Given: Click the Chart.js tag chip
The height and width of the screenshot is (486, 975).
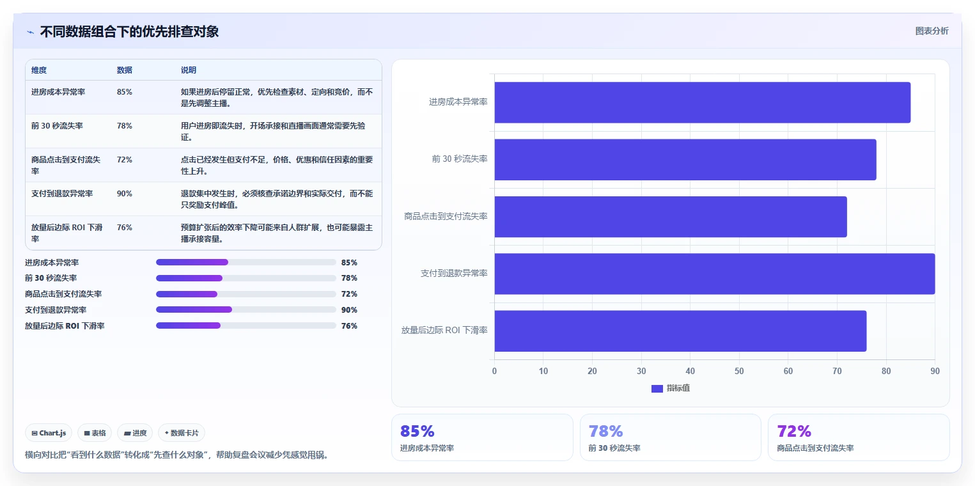Looking at the screenshot, I should click(49, 433).
